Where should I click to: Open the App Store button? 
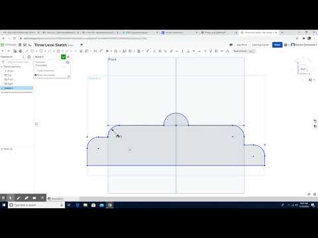[x=241, y=45]
